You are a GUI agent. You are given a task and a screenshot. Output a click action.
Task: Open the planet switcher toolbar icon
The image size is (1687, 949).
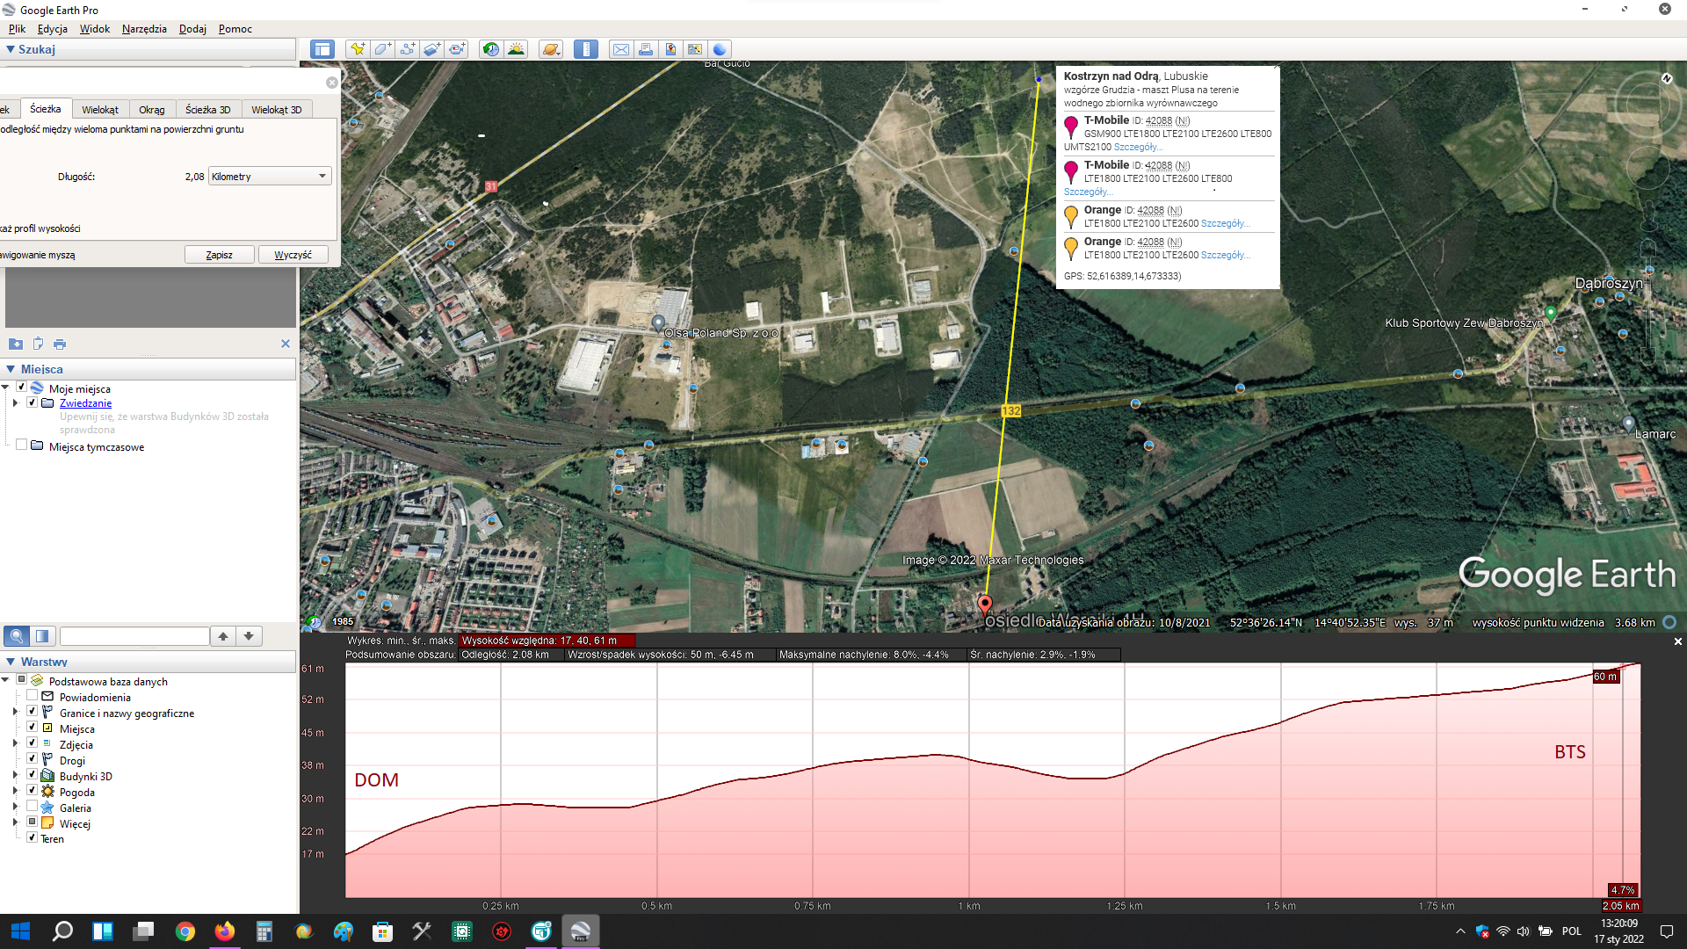(551, 49)
